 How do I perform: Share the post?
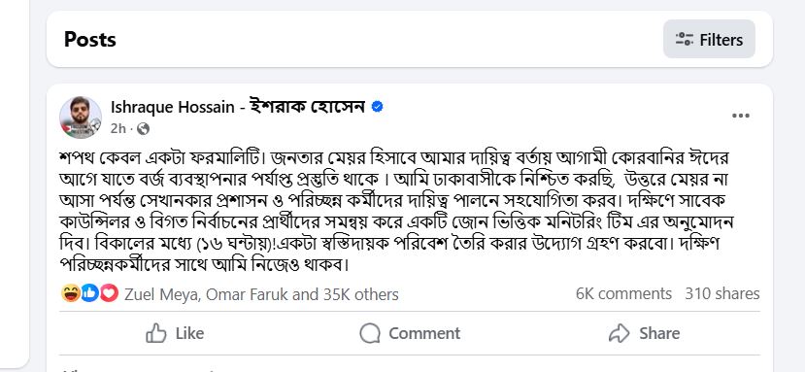[644, 333]
